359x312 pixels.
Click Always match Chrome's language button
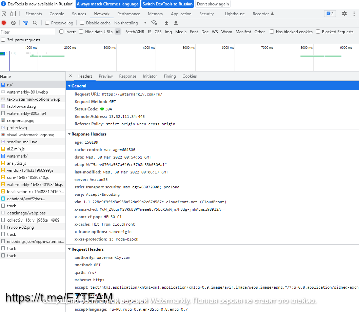click(x=107, y=4)
